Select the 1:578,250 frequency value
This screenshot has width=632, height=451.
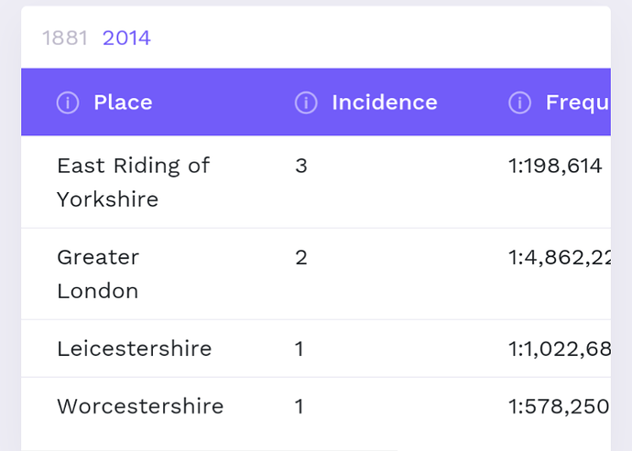click(x=559, y=406)
